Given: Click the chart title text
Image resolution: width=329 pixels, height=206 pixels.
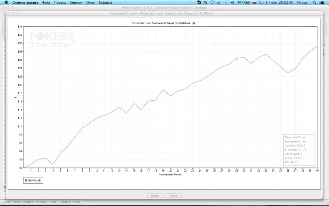Looking at the screenshot, I should click(x=161, y=23).
